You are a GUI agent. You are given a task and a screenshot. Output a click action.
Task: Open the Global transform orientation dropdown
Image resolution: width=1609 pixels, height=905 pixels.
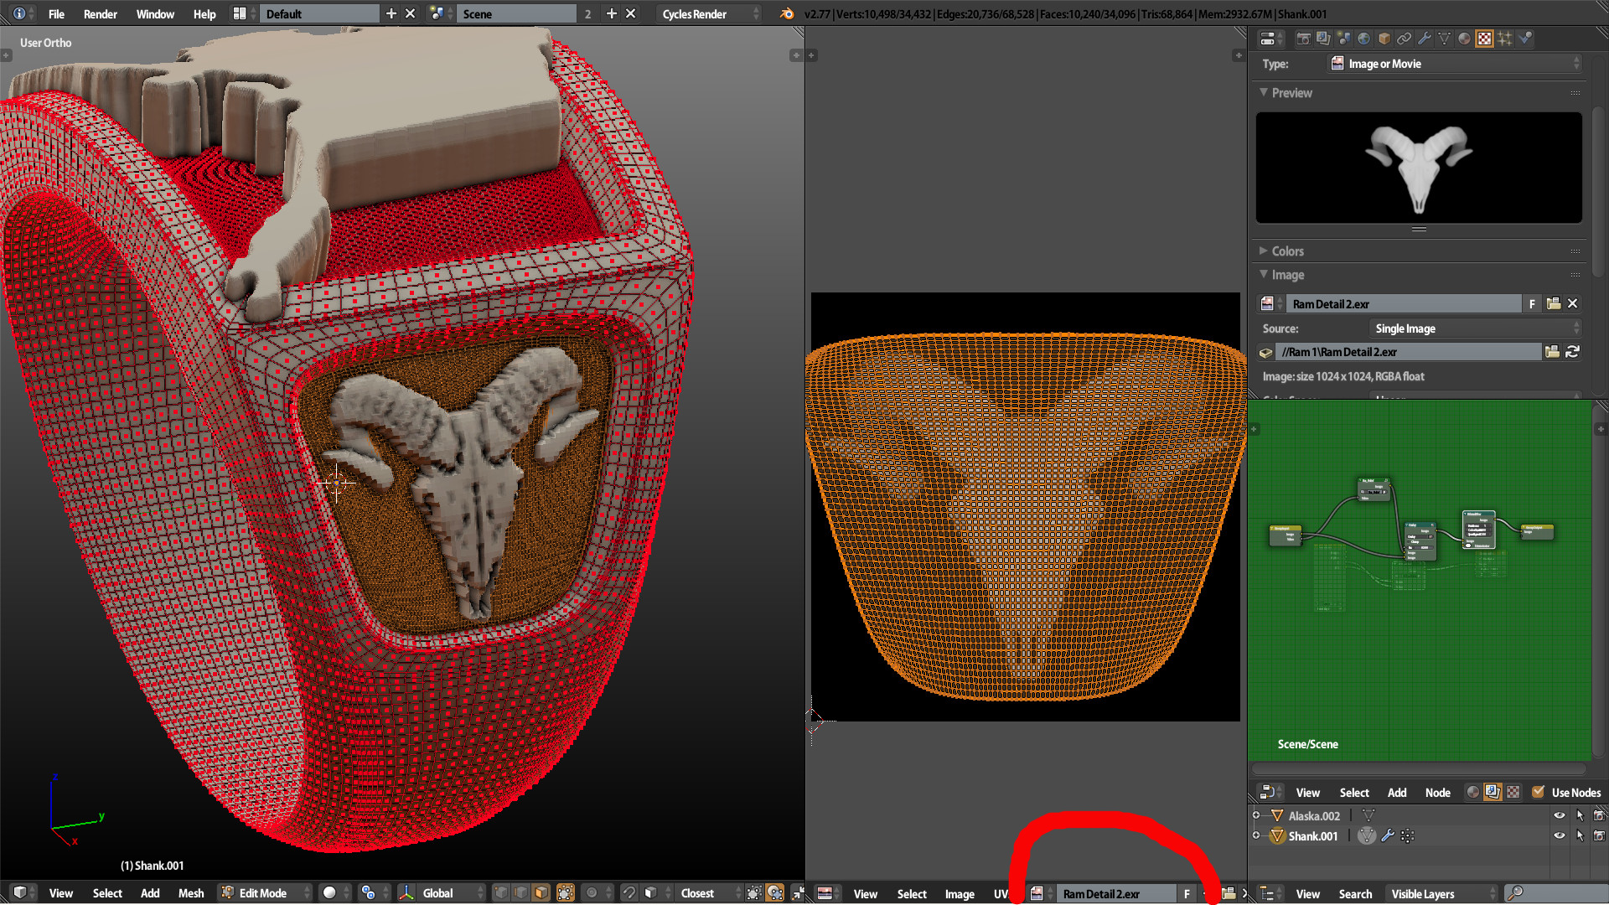point(441,893)
